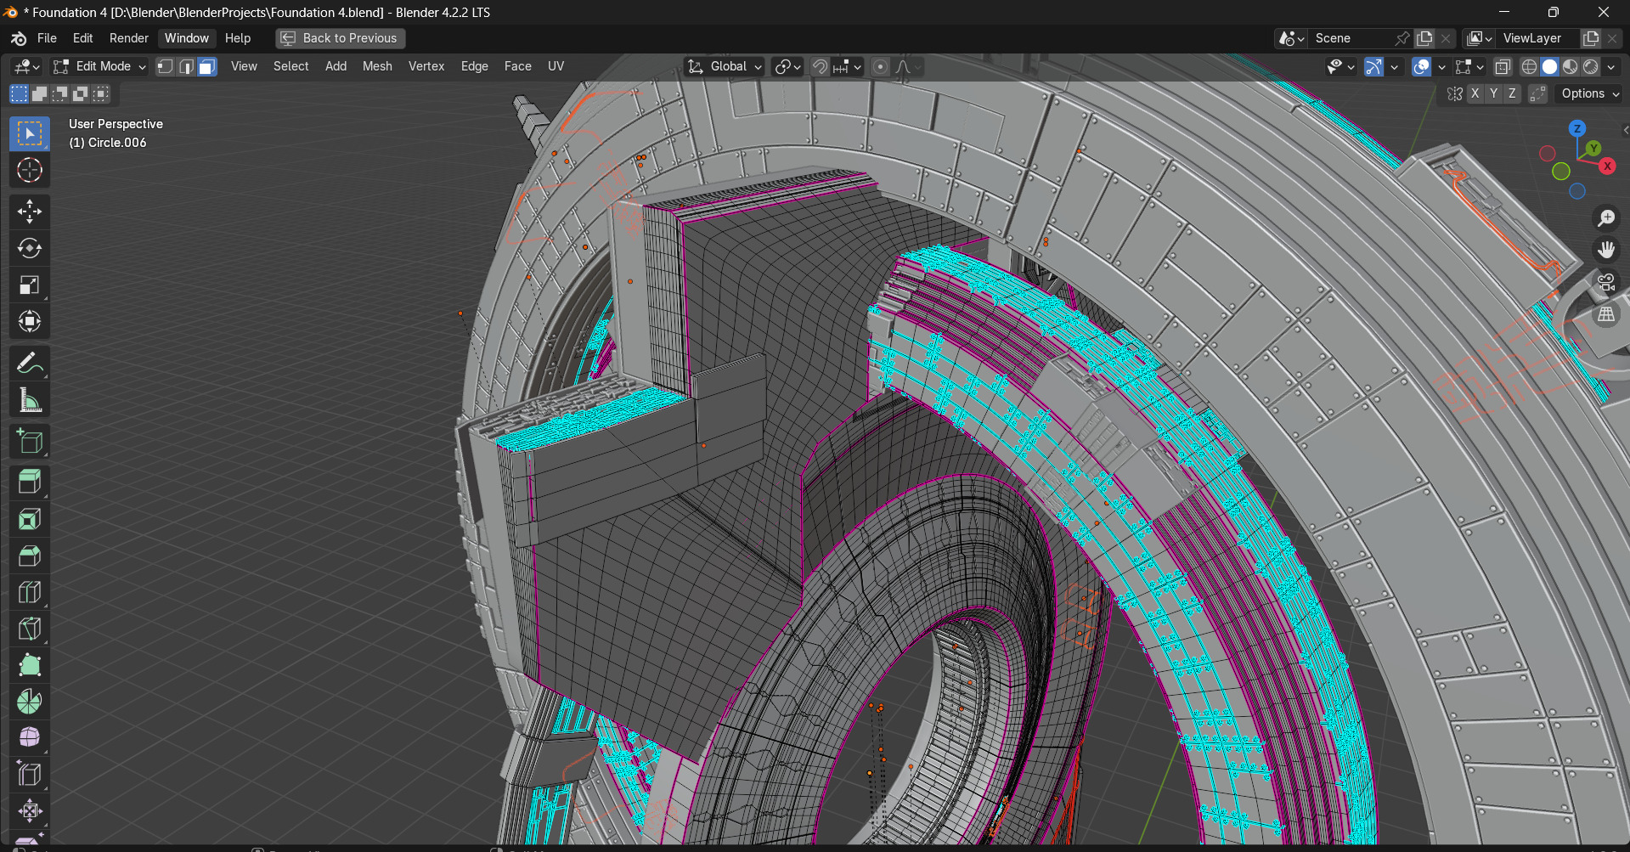
Task: Open the Mesh menu
Action: pyautogui.click(x=377, y=66)
